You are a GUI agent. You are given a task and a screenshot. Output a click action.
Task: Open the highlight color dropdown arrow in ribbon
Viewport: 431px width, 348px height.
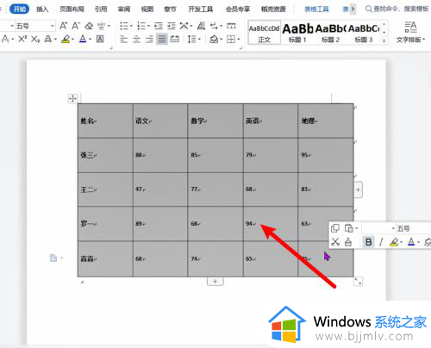coord(73,40)
